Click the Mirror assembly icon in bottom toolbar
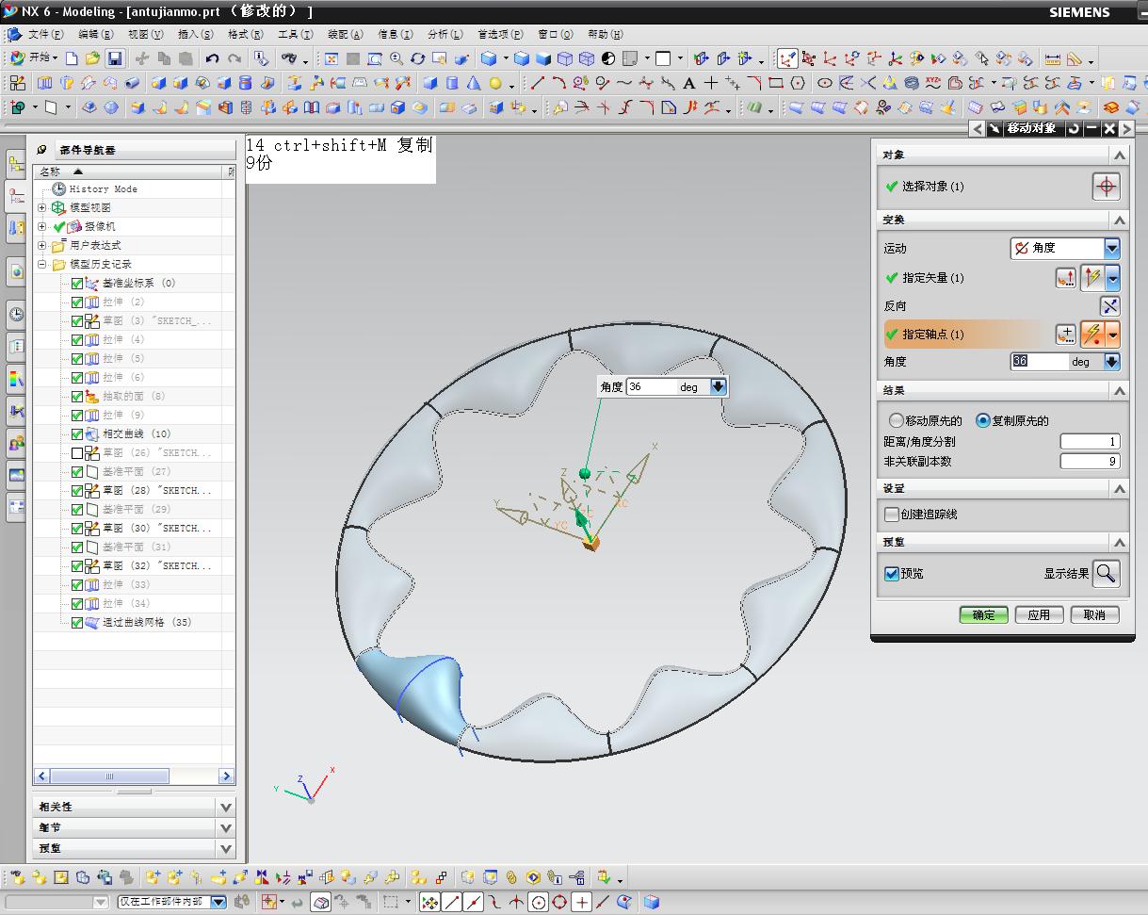 (x=262, y=877)
